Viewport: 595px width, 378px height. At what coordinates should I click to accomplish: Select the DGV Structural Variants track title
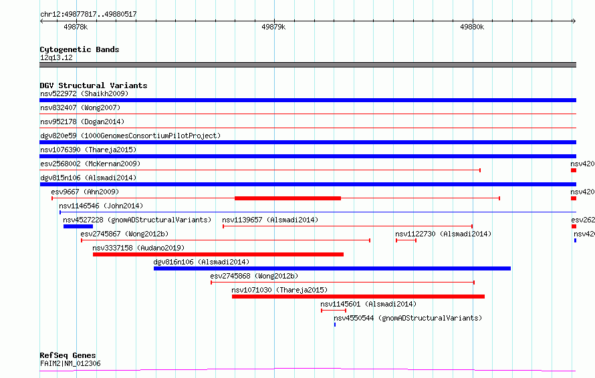click(x=94, y=85)
